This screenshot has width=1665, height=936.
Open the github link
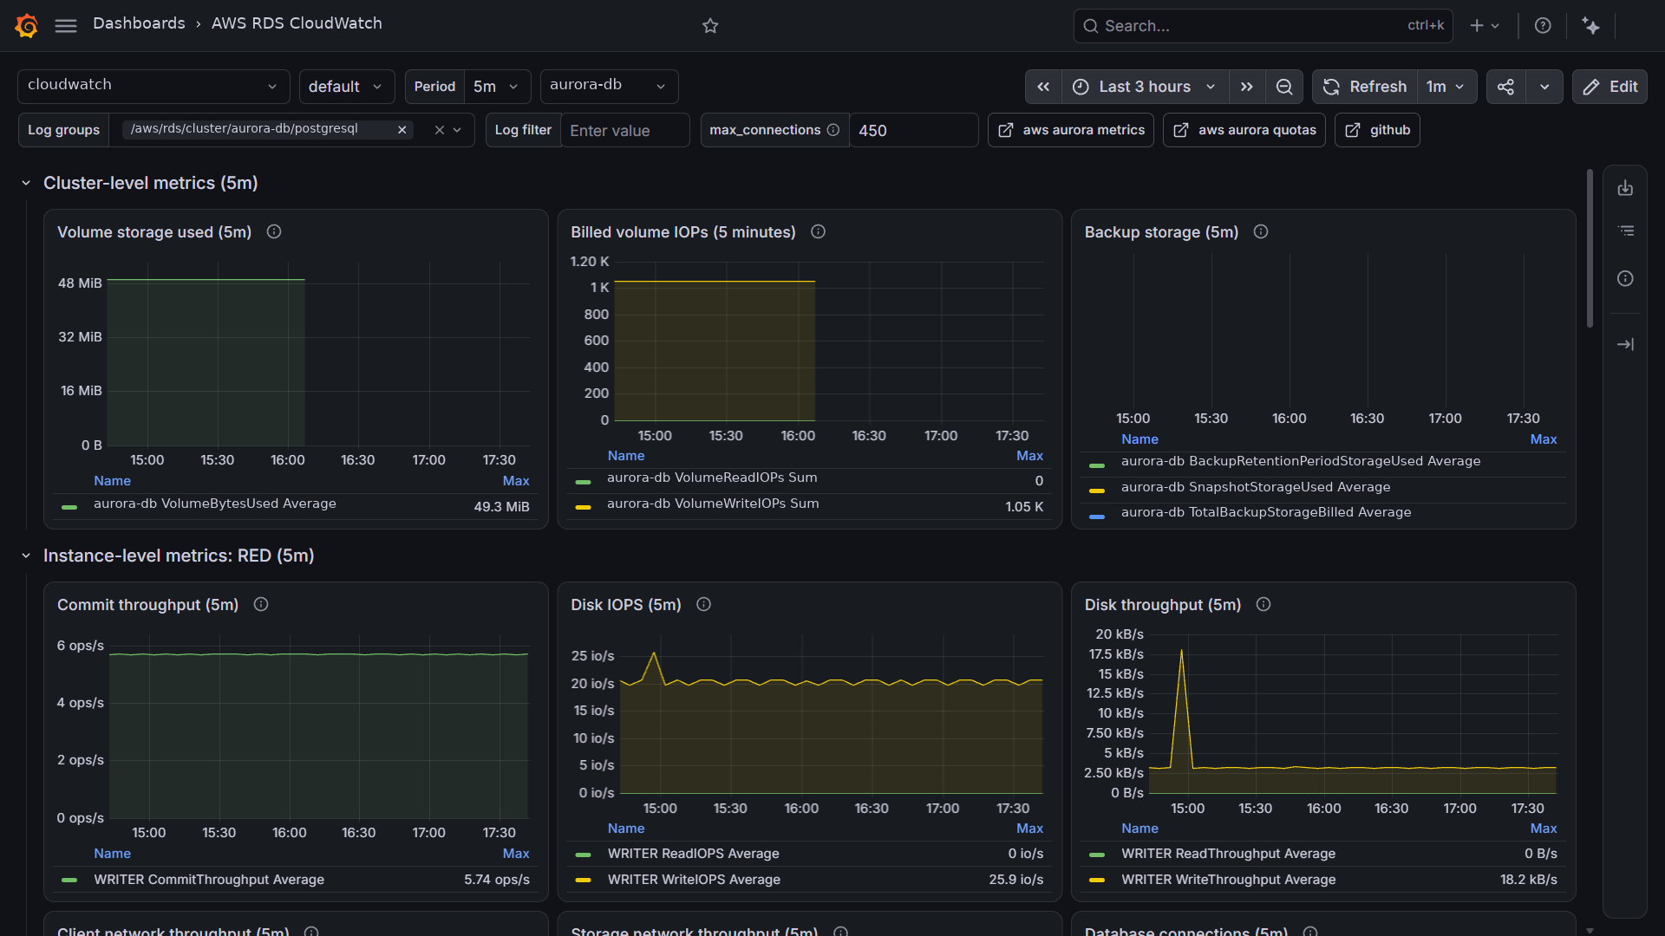click(1377, 130)
